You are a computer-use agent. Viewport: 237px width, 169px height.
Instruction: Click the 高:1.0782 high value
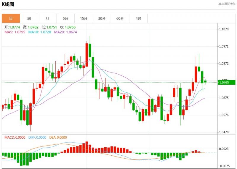click(x=31, y=27)
